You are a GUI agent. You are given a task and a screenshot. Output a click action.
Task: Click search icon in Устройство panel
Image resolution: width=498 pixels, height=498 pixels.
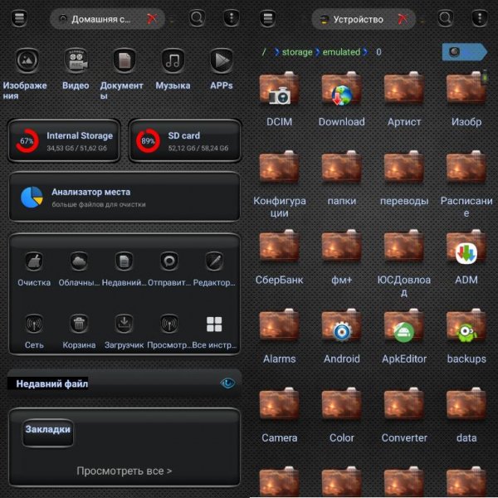pyautogui.click(x=445, y=18)
